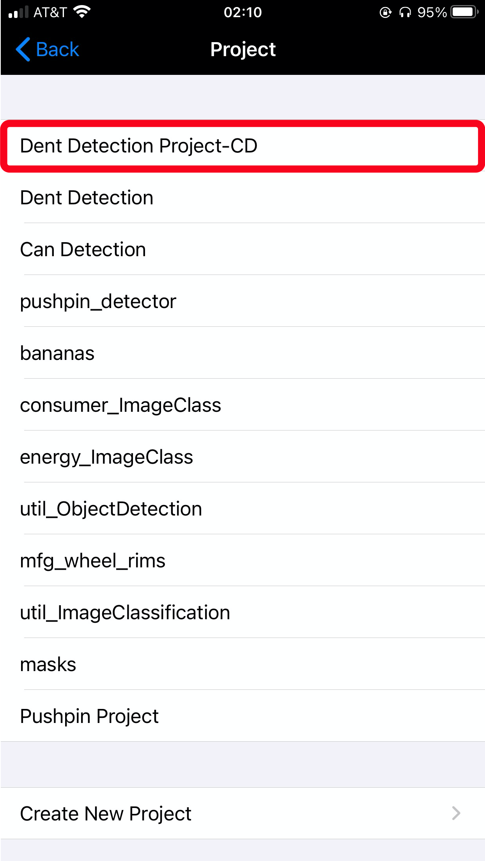Image resolution: width=485 pixels, height=861 pixels.
Task: Tap the rotation lock status icon
Action: [385, 12]
